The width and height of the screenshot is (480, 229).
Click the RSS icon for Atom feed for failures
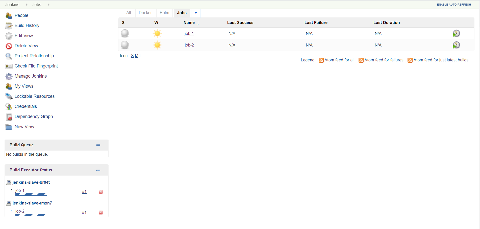pyautogui.click(x=361, y=60)
